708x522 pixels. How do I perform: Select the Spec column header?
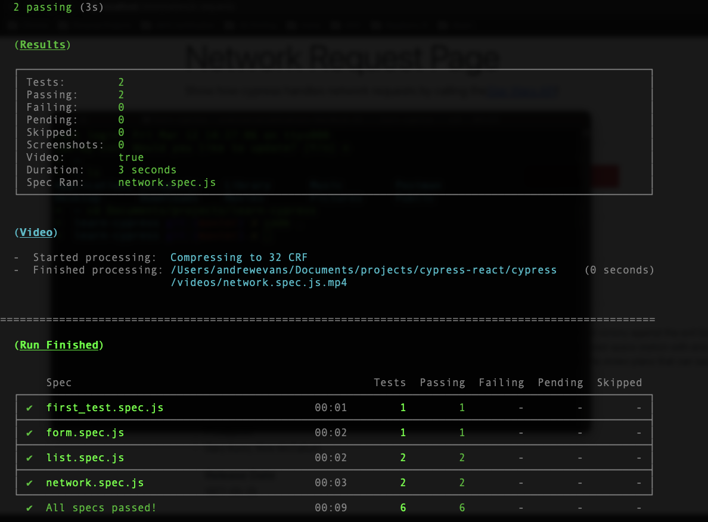pos(59,382)
